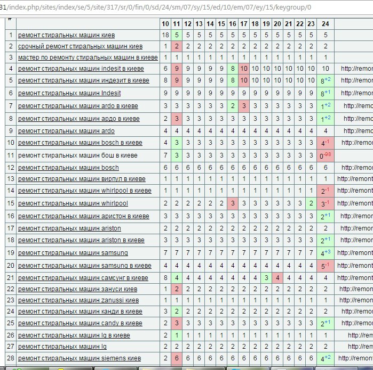Open ремонт стиральных машин lg в киеве

pyautogui.click(x=74, y=335)
